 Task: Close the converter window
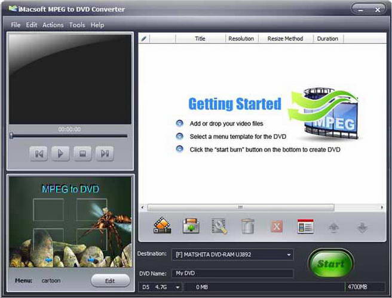378,10
